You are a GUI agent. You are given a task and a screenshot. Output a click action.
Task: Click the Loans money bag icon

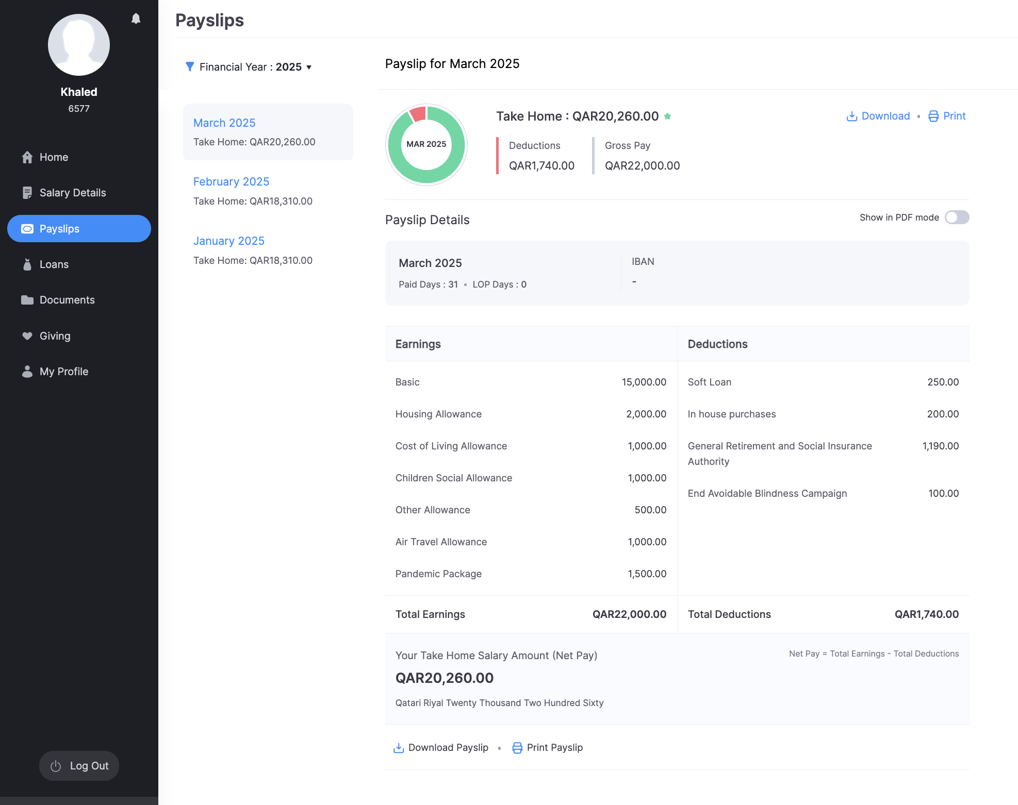tap(27, 264)
